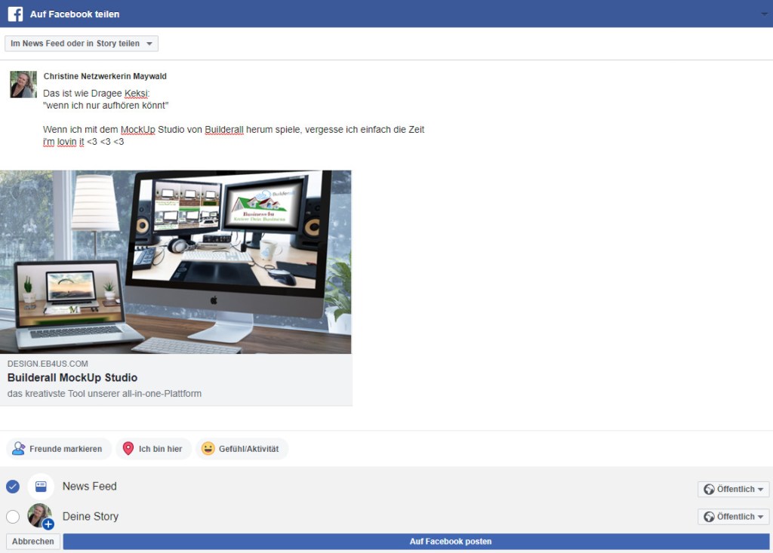Expand the header arrow menu at top right
The height and width of the screenshot is (553, 773).
pyautogui.click(x=763, y=14)
